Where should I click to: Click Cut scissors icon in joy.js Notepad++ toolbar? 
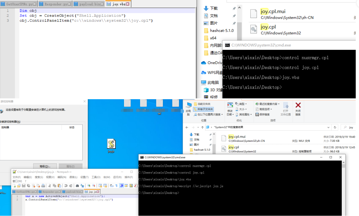pyautogui.click(x=50, y=186)
